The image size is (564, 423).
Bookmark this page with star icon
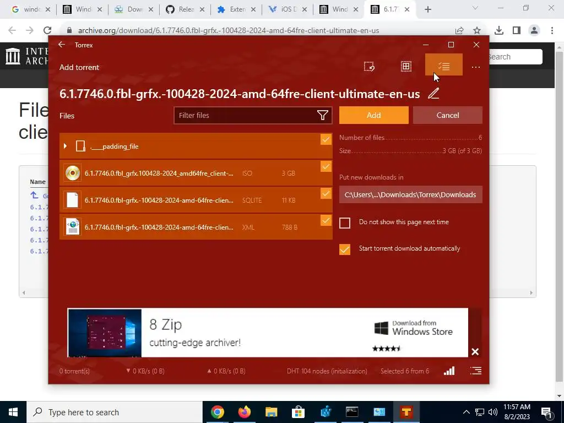(x=477, y=30)
